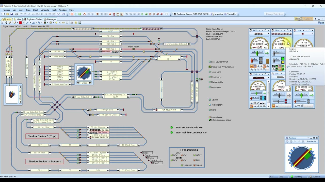Screen dimensions: 325x182
Task: Switch to the Engines + Trains tab
Action: [32, 19]
